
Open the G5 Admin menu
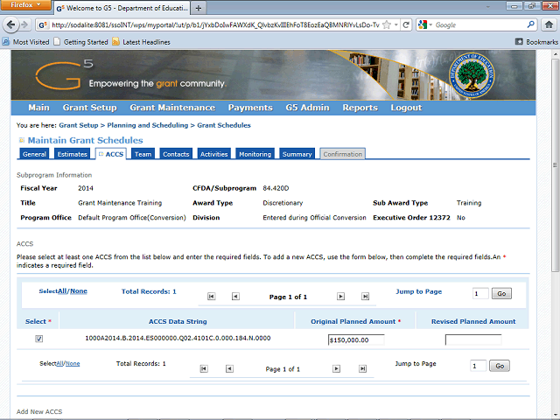[x=307, y=108]
